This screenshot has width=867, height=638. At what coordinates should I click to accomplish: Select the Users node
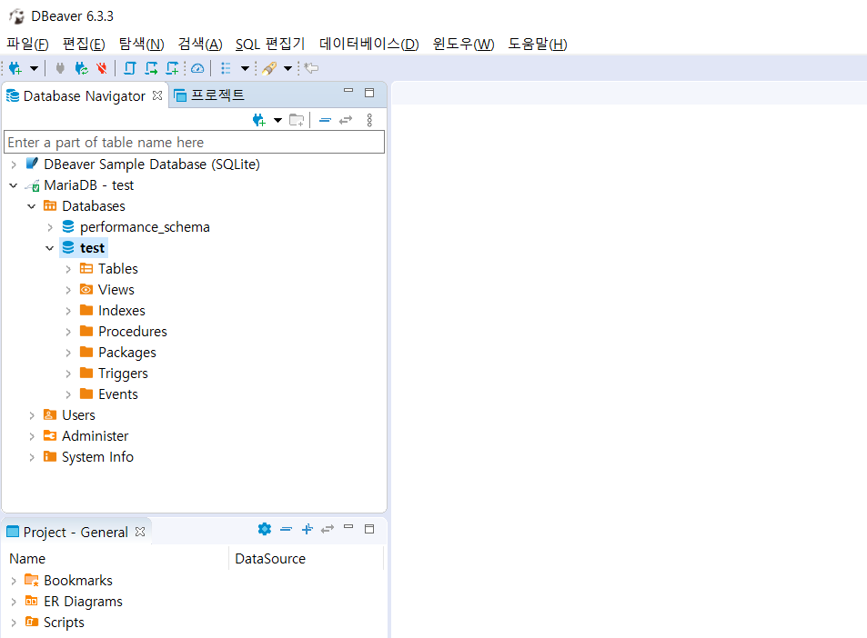[x=78, y=415]
